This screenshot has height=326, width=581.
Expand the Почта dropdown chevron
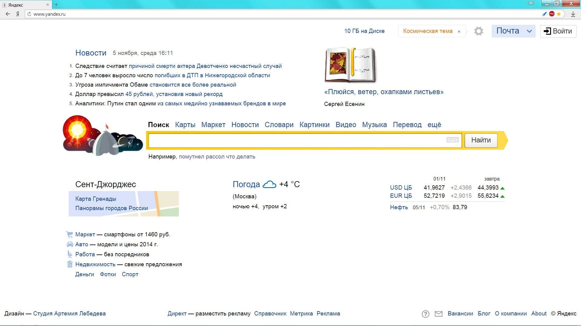[529, 31]
